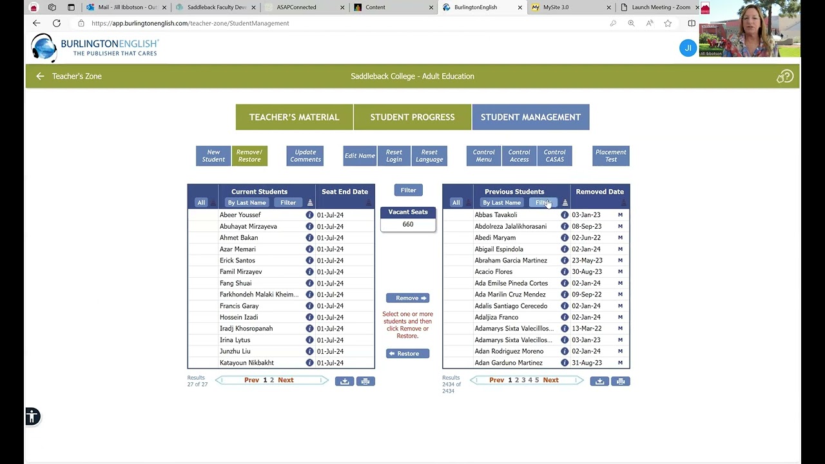This screenshot has width=825, height=464.
Task: Sort Current Students by name arrow
Action: pos(310,203)
